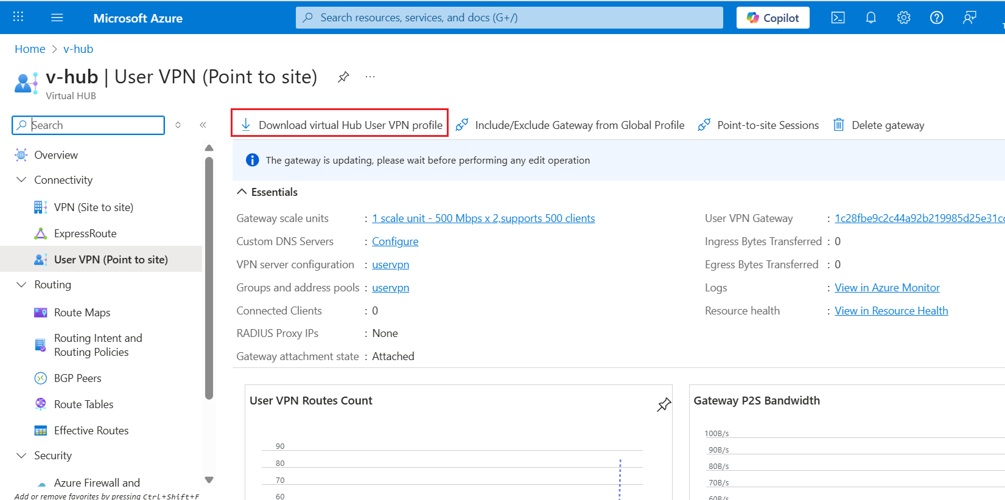The width and height of the screenshot is (1005, 500).
Task: Collapse the Essentials section
Action: click(242, 192)
